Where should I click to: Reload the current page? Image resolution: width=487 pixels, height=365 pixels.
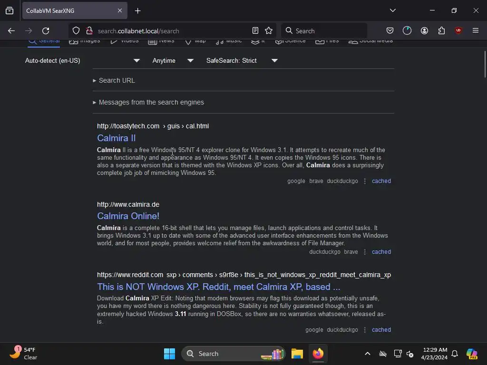(x=46, y=31)
